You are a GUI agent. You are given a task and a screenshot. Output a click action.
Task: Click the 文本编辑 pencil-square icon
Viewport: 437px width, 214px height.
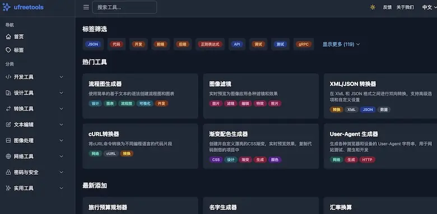[8, 125]
